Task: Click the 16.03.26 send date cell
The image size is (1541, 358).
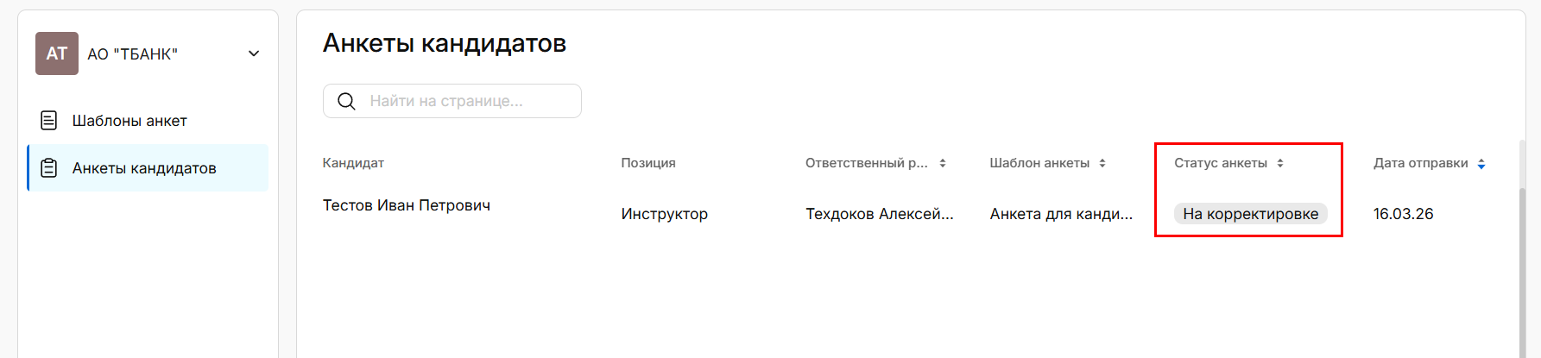Action: (x=1403, y=214)
